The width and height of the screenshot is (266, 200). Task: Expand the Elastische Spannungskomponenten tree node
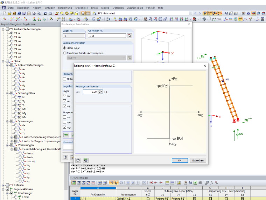tap(12, 137)
